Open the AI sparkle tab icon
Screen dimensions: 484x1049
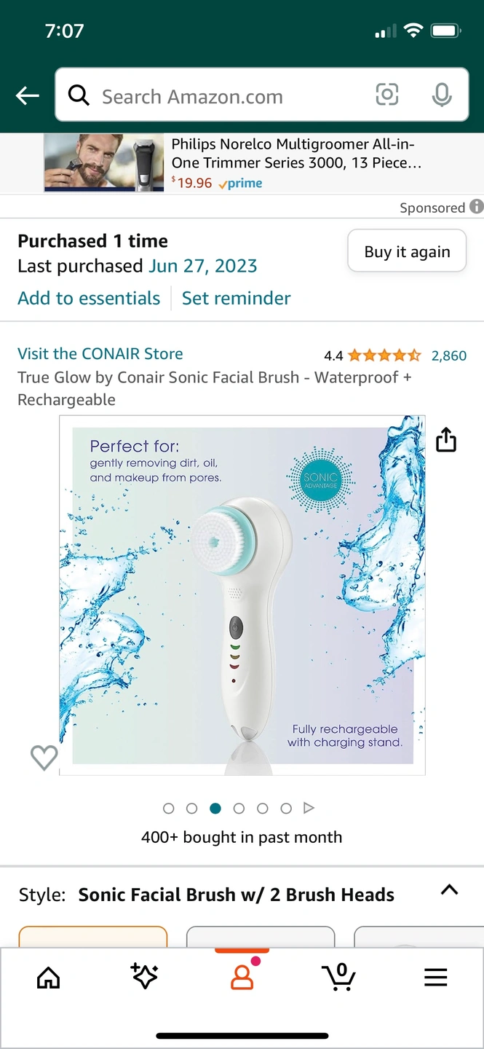pyautogui.click(x=144, y=976)
